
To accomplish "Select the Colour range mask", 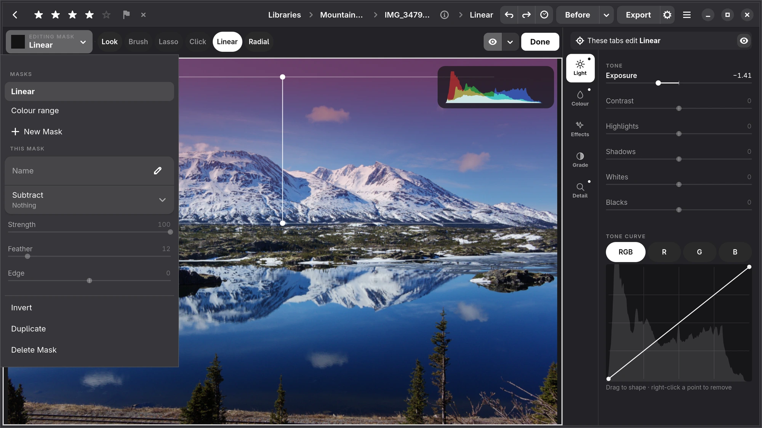I will point(90,111).
